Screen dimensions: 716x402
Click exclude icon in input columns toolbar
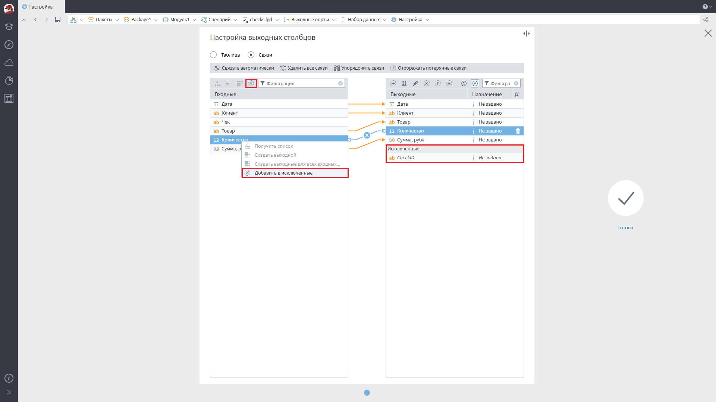[251, 83]
